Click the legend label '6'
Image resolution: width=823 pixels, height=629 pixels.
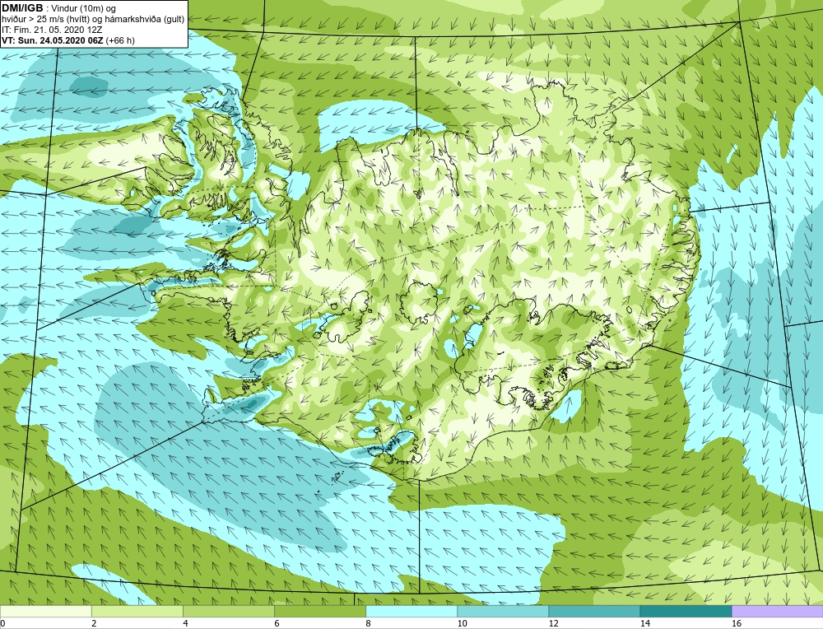[x=277, y=623]
